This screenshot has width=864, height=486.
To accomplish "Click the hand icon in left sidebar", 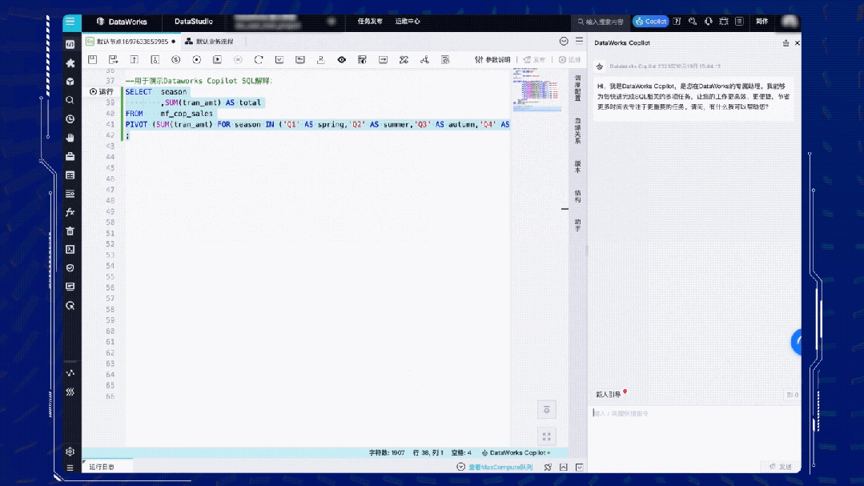I will 70,138.
